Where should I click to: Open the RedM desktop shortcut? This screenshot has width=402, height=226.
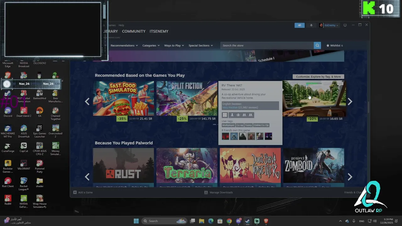(8, 200)
